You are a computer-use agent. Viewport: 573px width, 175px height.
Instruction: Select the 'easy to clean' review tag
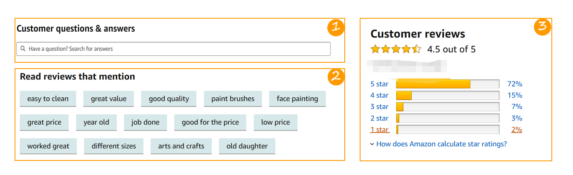(x=48, y=99)
